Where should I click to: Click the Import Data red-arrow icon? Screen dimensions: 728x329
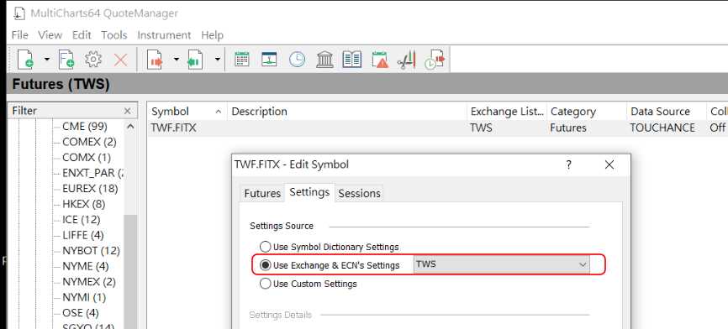(x=155, y=60)
